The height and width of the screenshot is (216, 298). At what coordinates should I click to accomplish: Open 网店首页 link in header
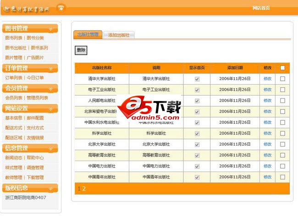261,8
